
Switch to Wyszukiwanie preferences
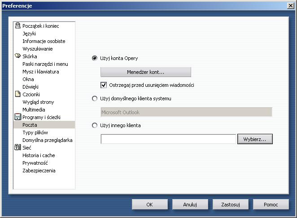(37, 49)
